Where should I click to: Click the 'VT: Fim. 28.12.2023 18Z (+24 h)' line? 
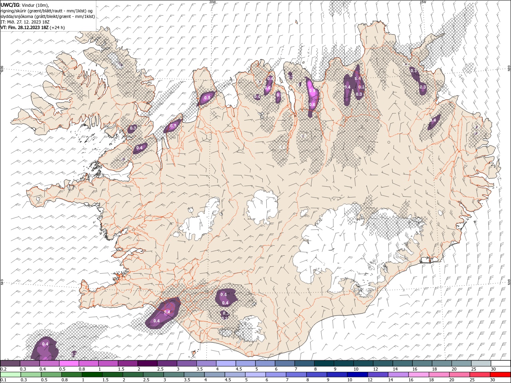33,28
